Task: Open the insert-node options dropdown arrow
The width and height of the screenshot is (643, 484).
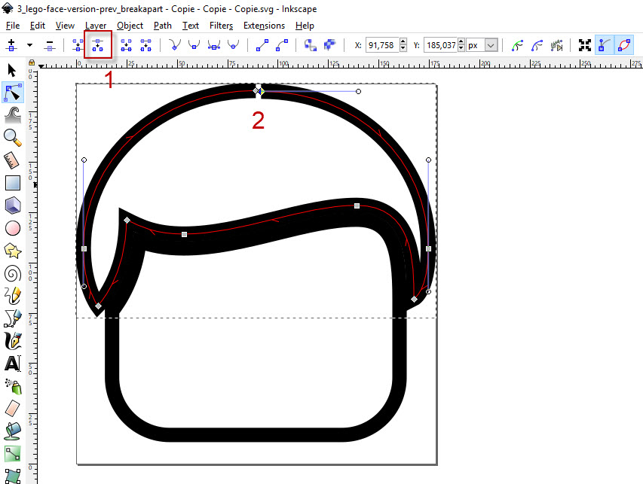Action: click(x=29, y=45)
